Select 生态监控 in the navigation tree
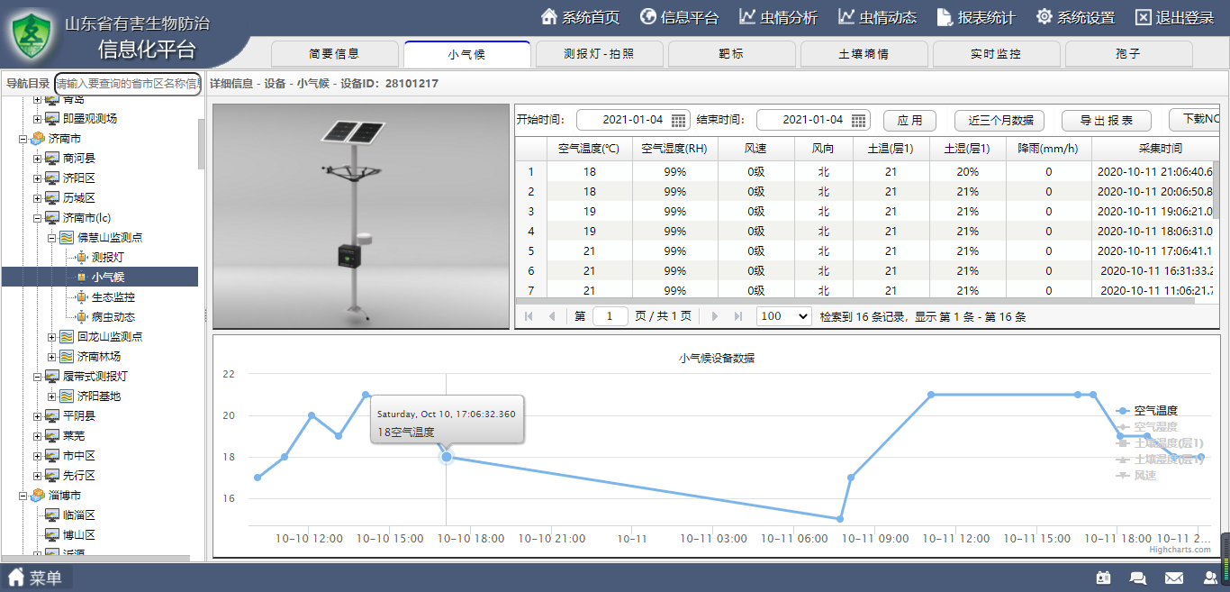 (113, 297)
